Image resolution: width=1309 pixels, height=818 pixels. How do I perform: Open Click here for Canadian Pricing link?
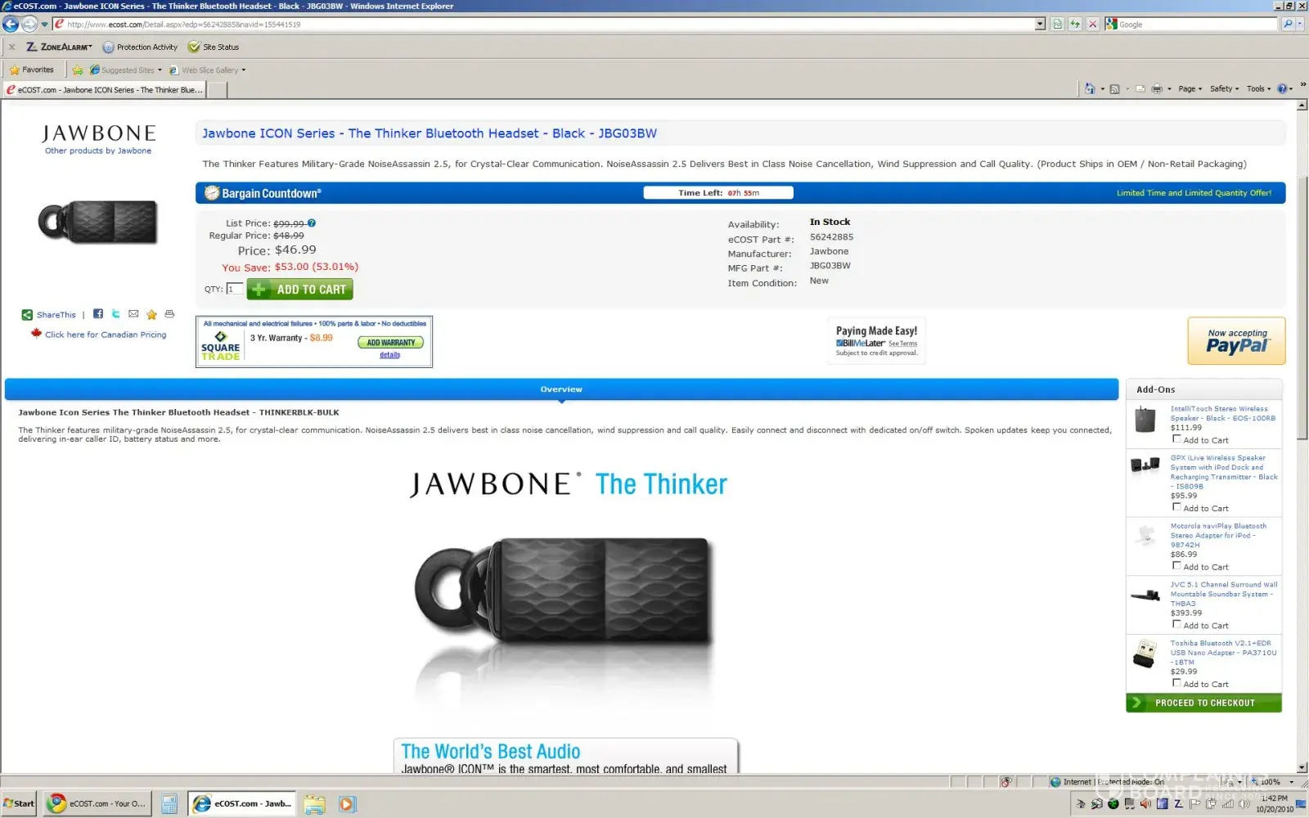tap(106, 335)
